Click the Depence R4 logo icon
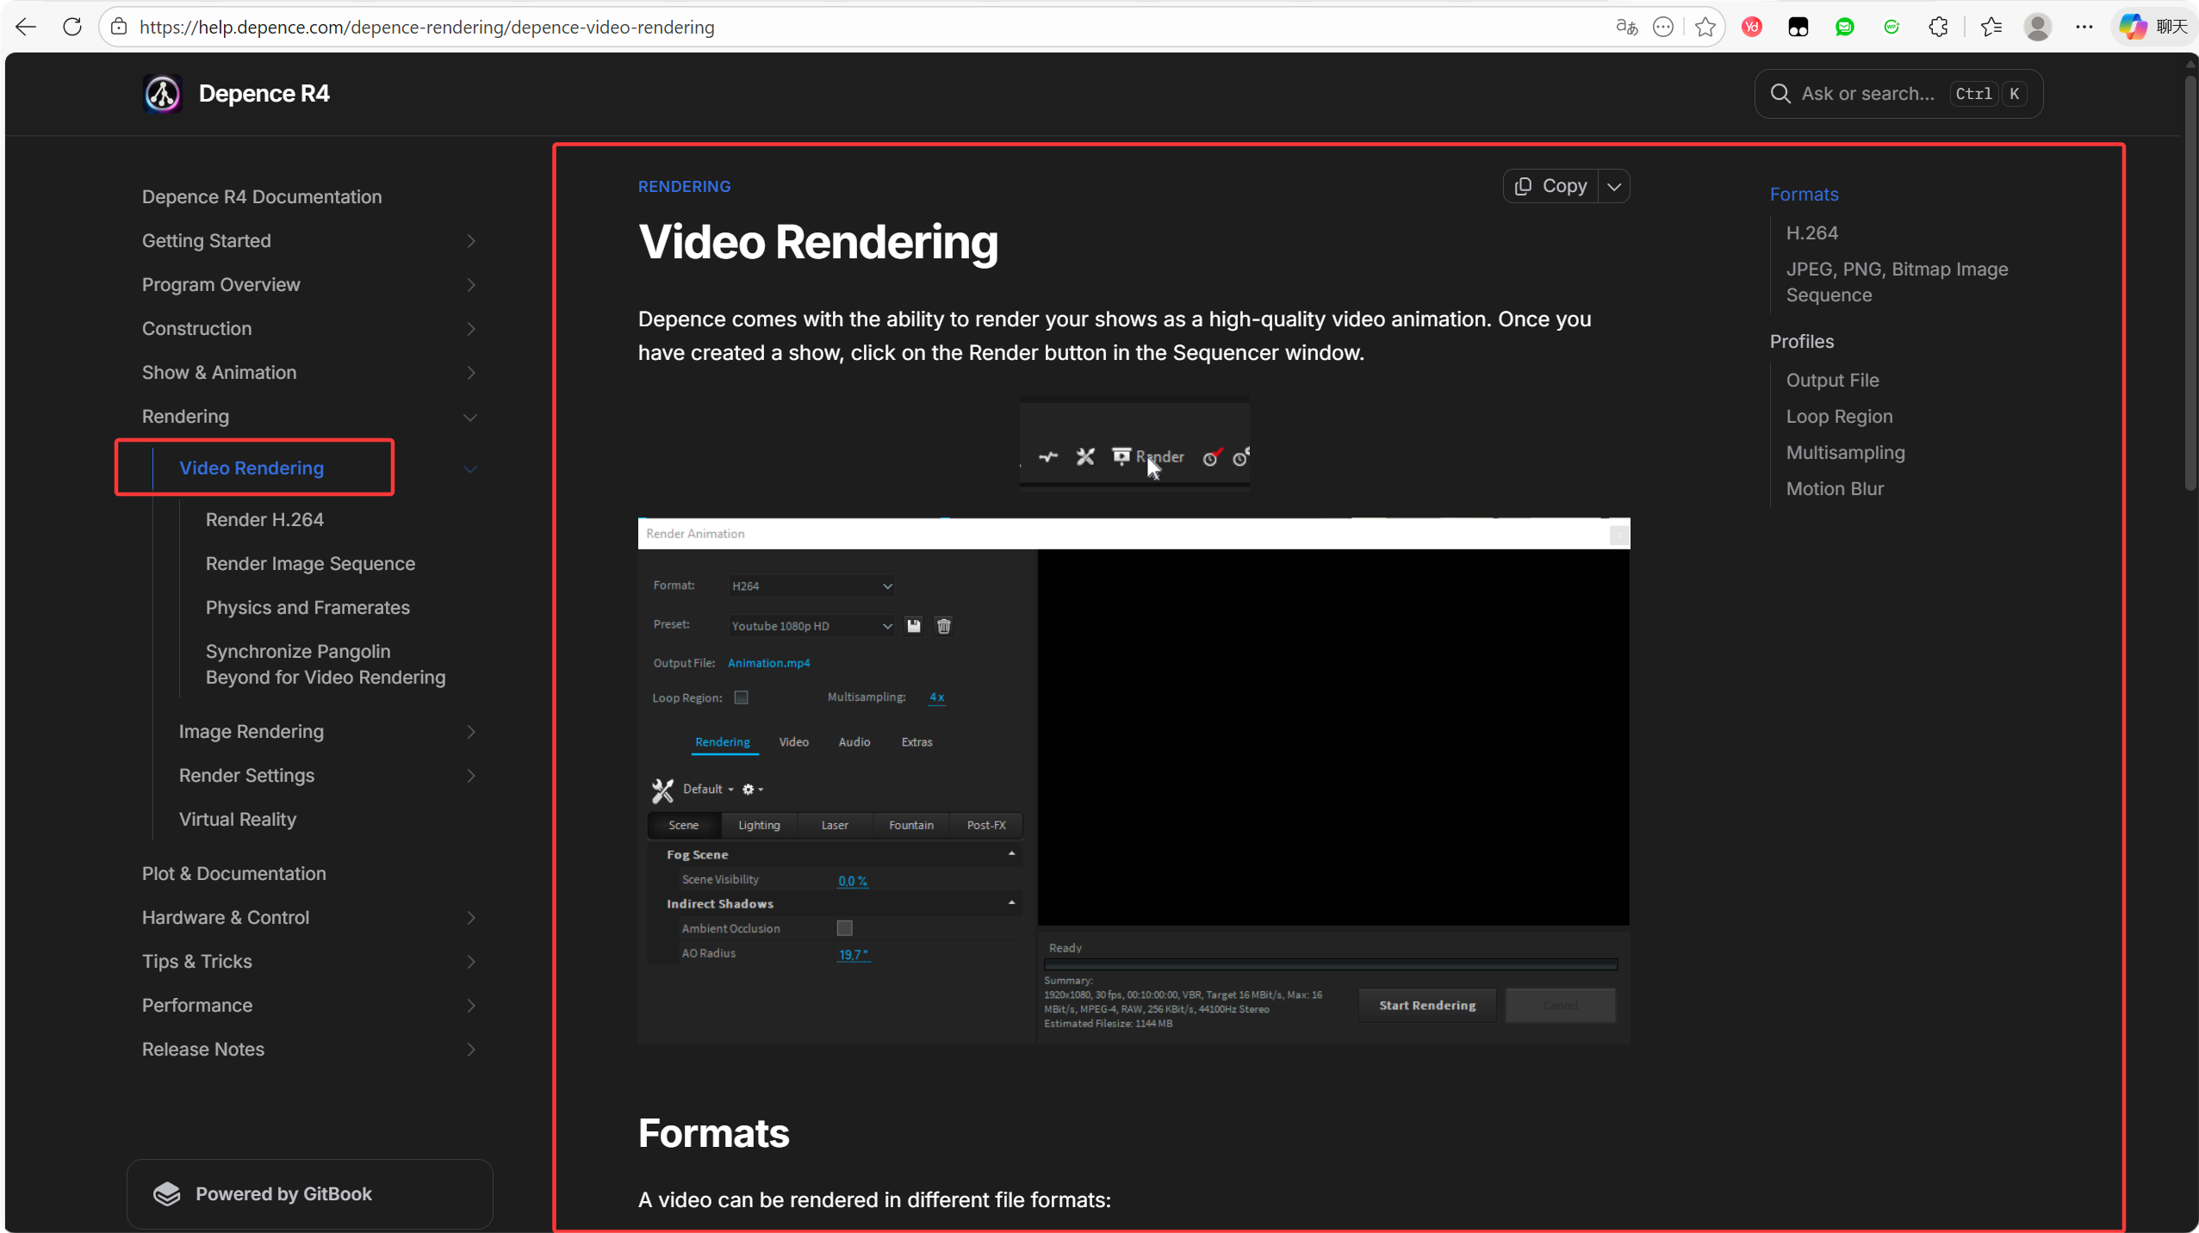This screenshot has width=2199, height=1233. tap(162, 94)
